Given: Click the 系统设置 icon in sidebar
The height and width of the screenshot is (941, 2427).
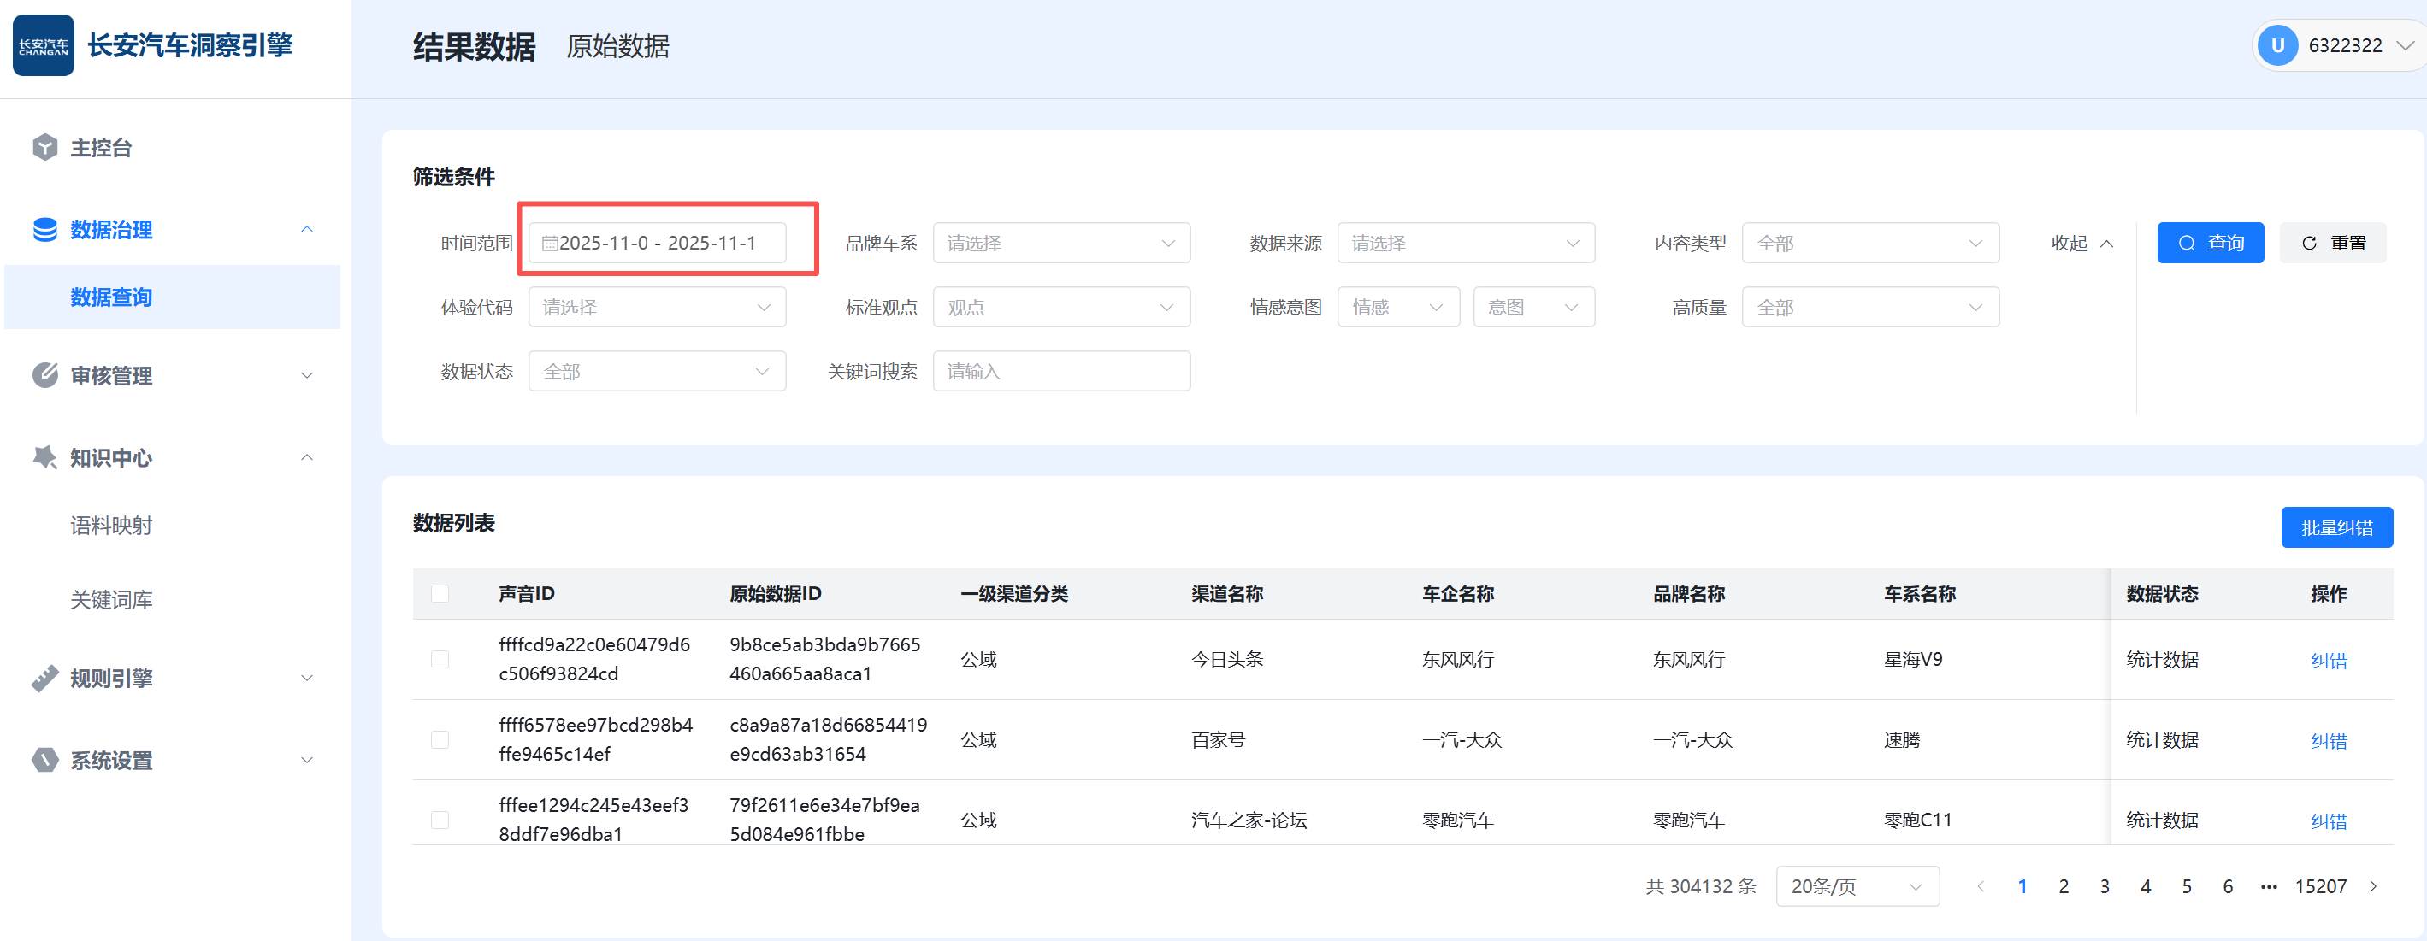Looking at the screenshot, I should tap(44, 760).
